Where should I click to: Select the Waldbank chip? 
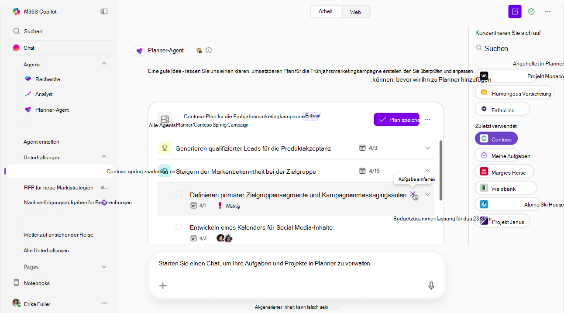(x=506, y=188)
